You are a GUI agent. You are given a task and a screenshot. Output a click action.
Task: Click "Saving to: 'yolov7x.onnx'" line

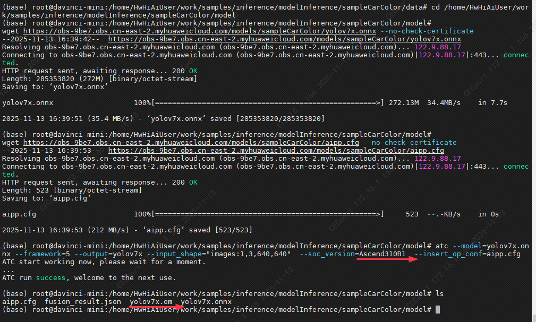pos(55,86)
